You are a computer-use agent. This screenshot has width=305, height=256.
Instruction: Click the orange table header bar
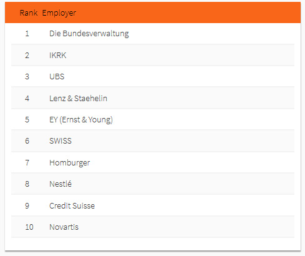pyautogui.click(x=153, y=12)
